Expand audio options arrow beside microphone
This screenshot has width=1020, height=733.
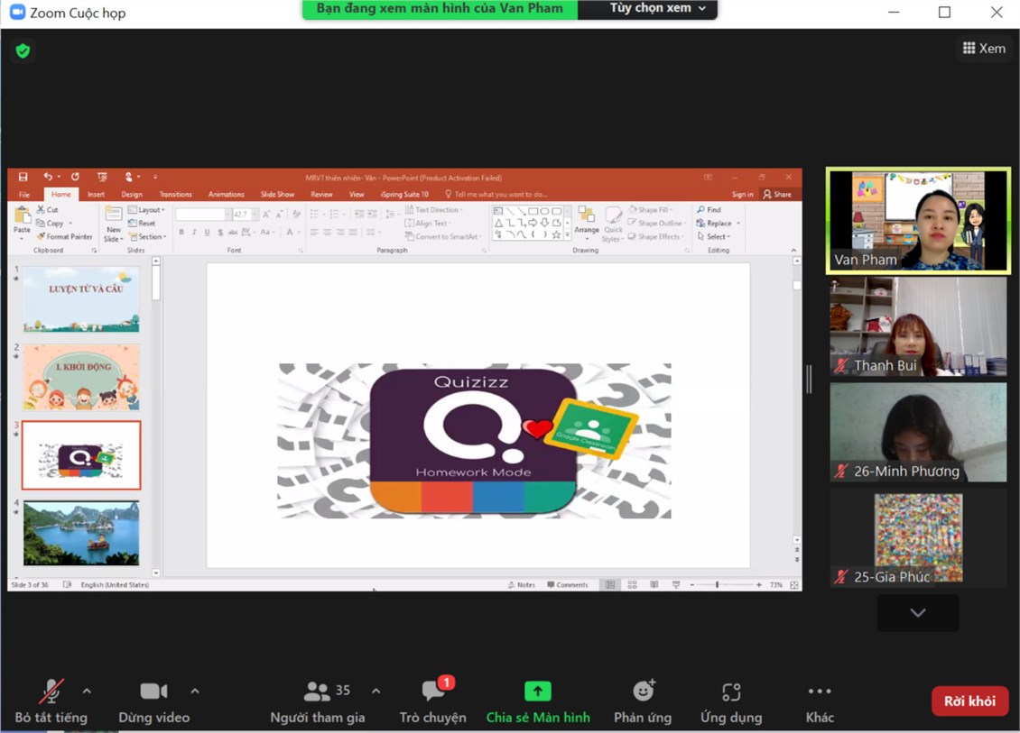(x=87, y=692)
